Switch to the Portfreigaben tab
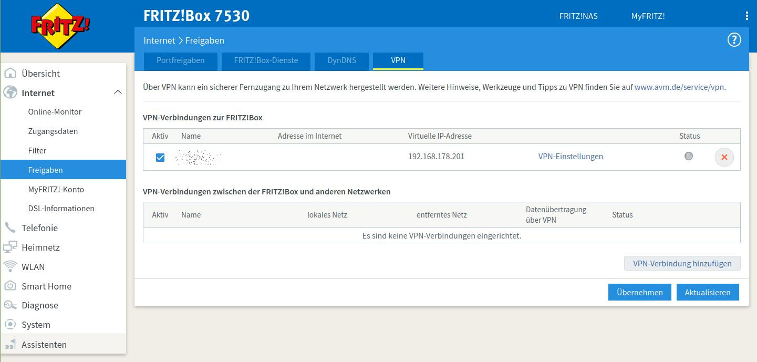Viewport: 757px width, 362px height. pyautogui.click(x=180, y=60)
